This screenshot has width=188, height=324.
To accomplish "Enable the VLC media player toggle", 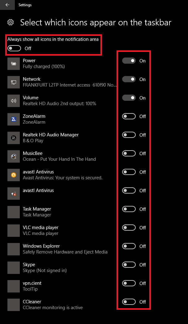I will (x=129, y=228).
